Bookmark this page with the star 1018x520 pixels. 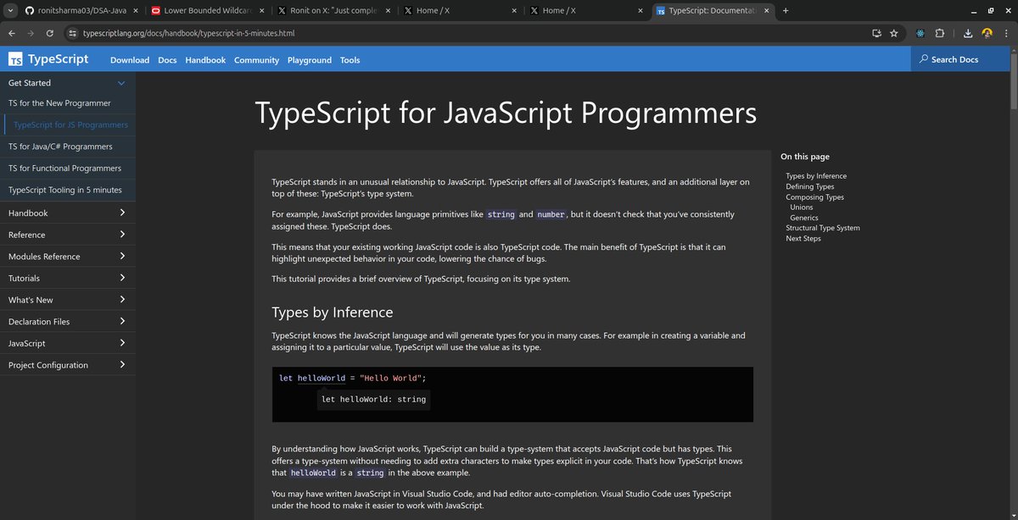tap(894, 33)
